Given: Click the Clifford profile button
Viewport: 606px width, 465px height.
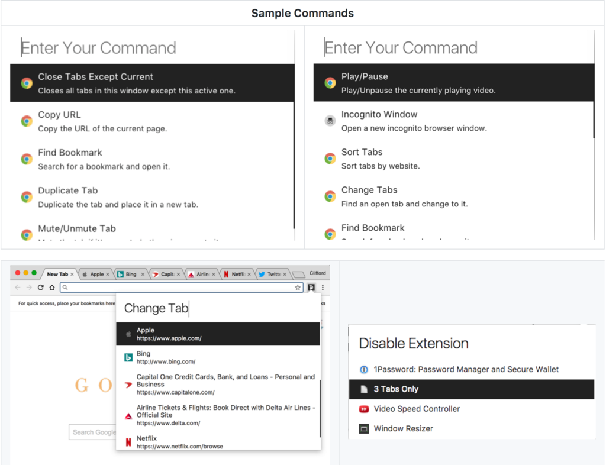Looking at the screenshot, I should tap(318, 273).
